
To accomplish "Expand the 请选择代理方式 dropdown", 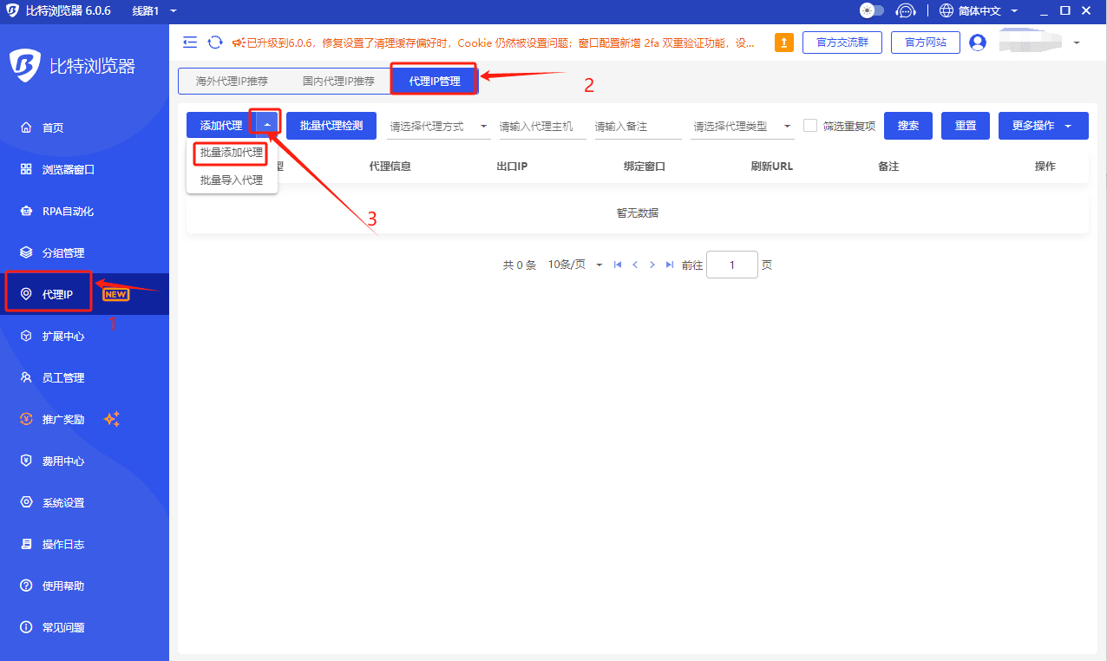I will (439, 127).
